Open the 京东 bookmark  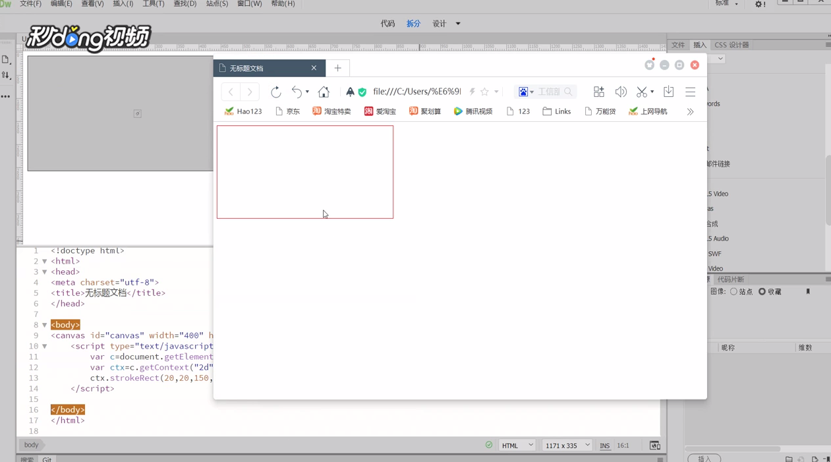click(x=287, y=111)
